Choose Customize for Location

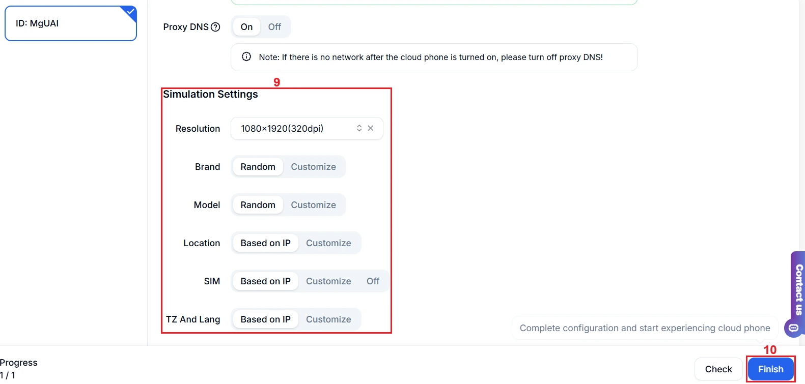(328, 243)
